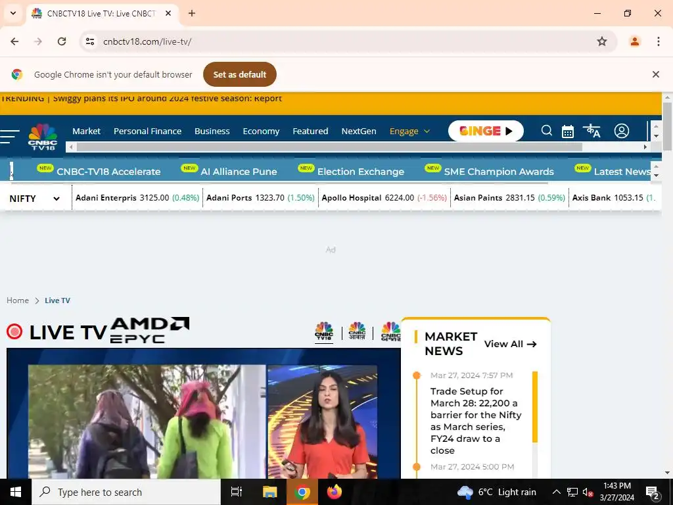
Task: Open the Featured menu item
Action: (310, 131)
